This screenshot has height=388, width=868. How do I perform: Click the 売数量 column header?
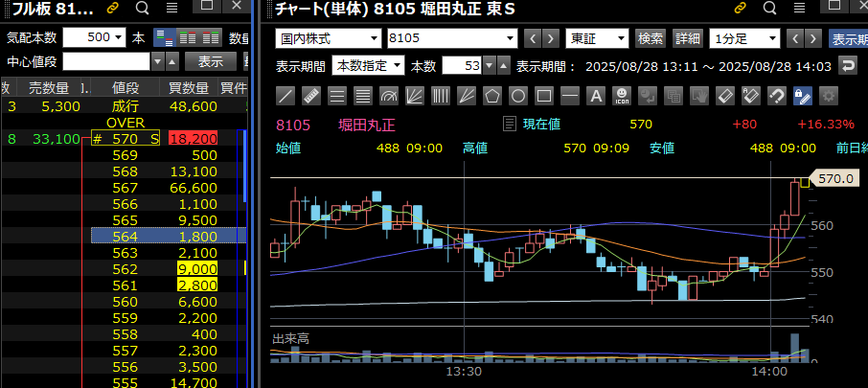51,87
